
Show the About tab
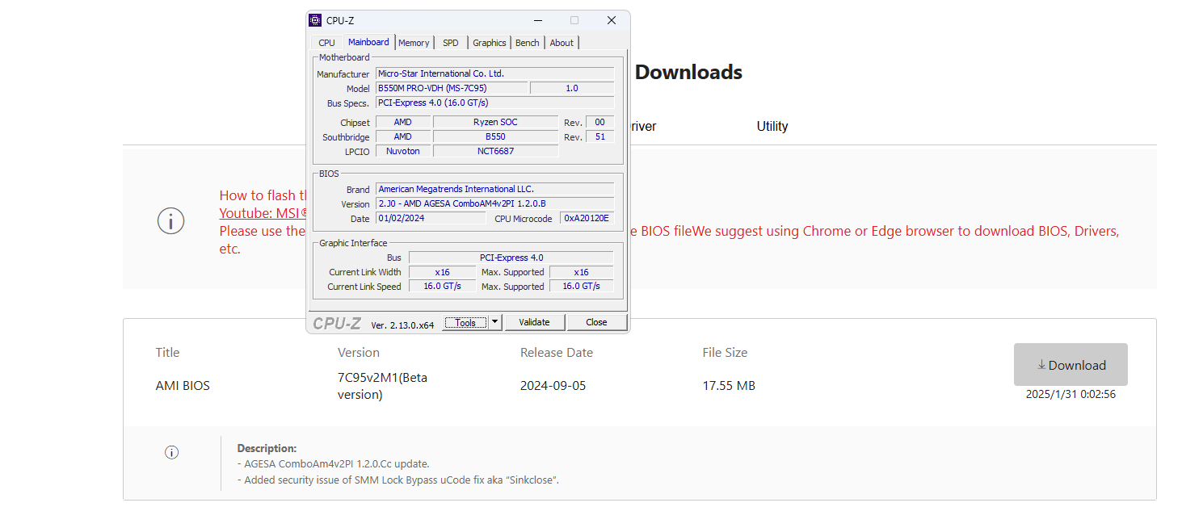pyautogui.click(x=562, y=43)
